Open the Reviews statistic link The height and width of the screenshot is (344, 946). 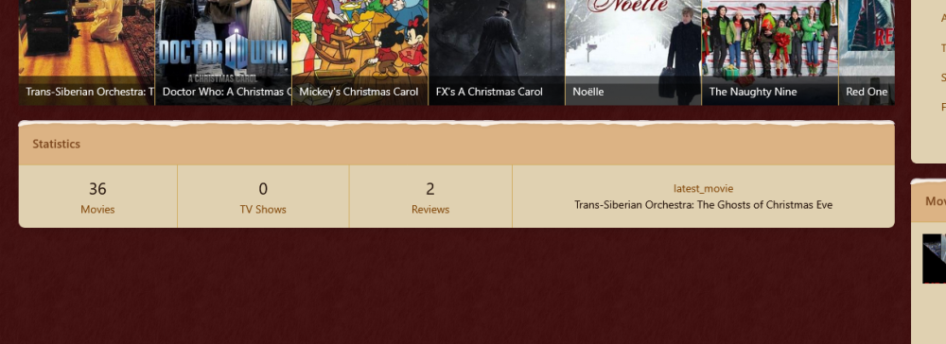click(x=430, y=210)
